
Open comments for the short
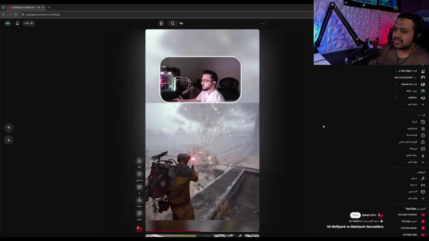point(139,187)
